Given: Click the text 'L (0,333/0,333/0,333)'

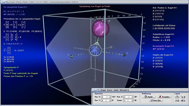Looking at the screenshot, I should [164, 29].
